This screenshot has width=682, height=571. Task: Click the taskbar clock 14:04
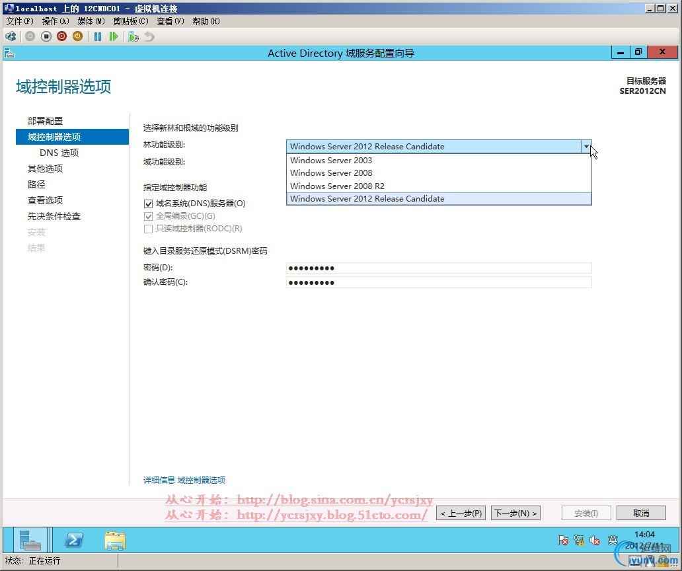click(x=644, y=535)
